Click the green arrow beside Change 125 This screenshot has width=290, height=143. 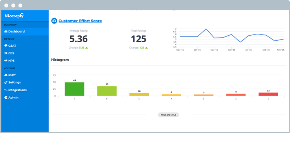coord(146,48)
